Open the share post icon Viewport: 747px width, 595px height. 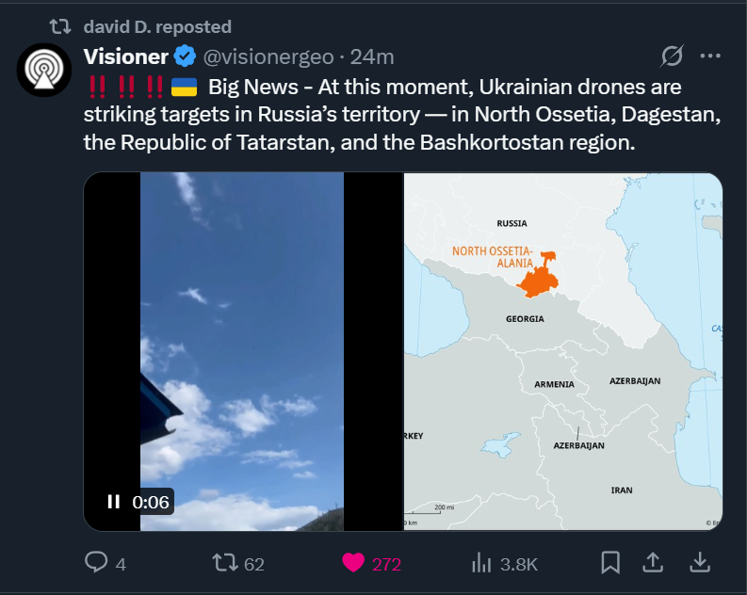pyautogui.click(x=653, y=562)
